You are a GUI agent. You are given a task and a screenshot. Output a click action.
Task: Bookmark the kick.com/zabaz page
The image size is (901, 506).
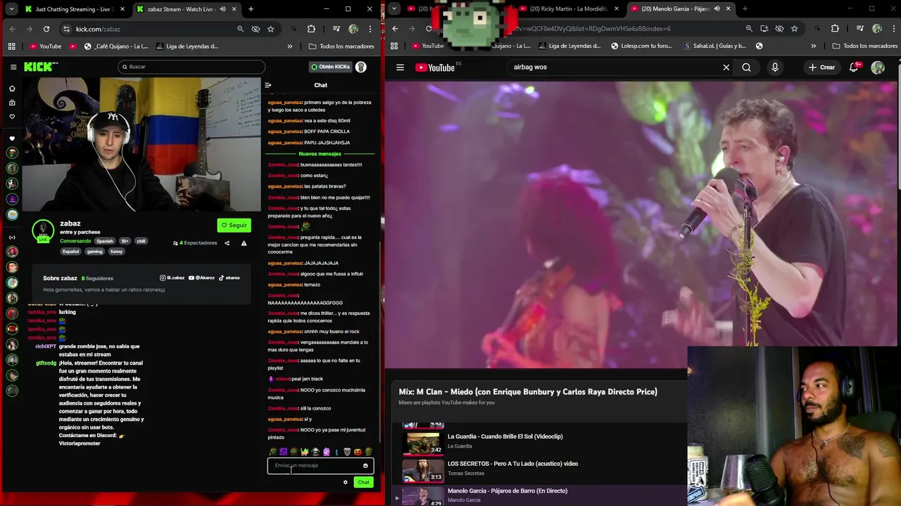(x=270, y=29)
